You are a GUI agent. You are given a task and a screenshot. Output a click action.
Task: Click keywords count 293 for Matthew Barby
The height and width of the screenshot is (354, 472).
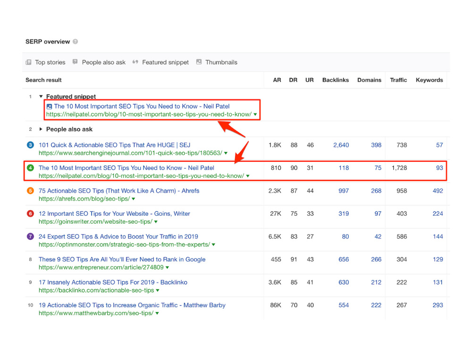pyautogui.click(x=438, y=305)
